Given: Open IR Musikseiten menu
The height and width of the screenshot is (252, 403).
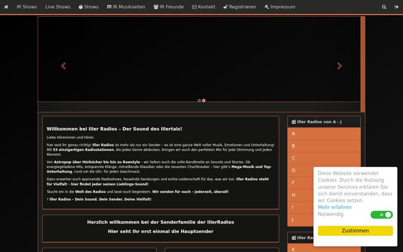Looking at the screenshot, I should (126, 7).
